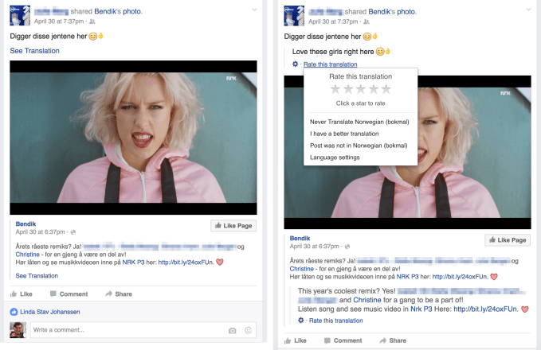Rate the translation four stars
Screen dimensions: 541x350
pos(374,90)
